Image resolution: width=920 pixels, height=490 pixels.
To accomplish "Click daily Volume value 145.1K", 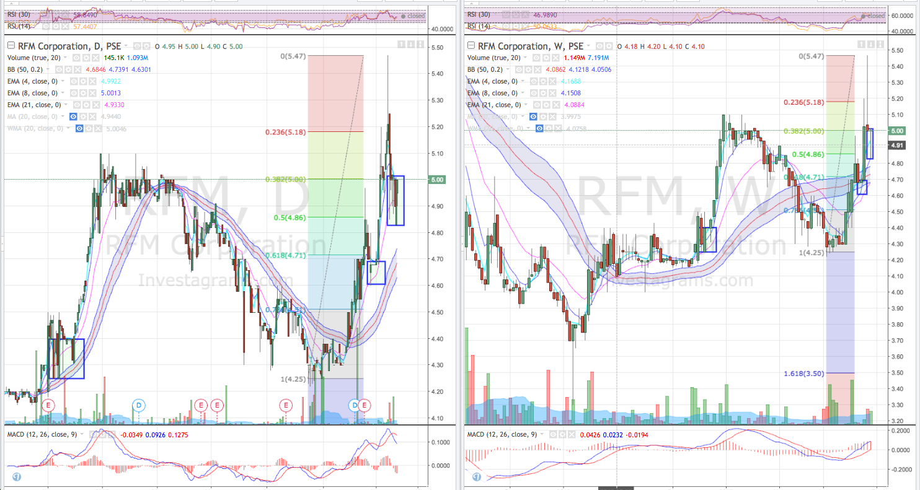I will (114, 58).
